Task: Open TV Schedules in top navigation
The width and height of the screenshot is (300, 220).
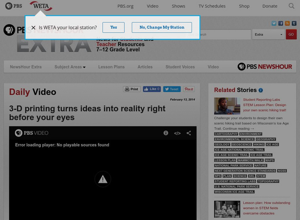Action: (212, 6)
